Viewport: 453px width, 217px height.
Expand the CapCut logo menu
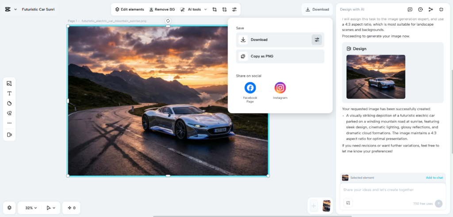click(x=10, y=9)
